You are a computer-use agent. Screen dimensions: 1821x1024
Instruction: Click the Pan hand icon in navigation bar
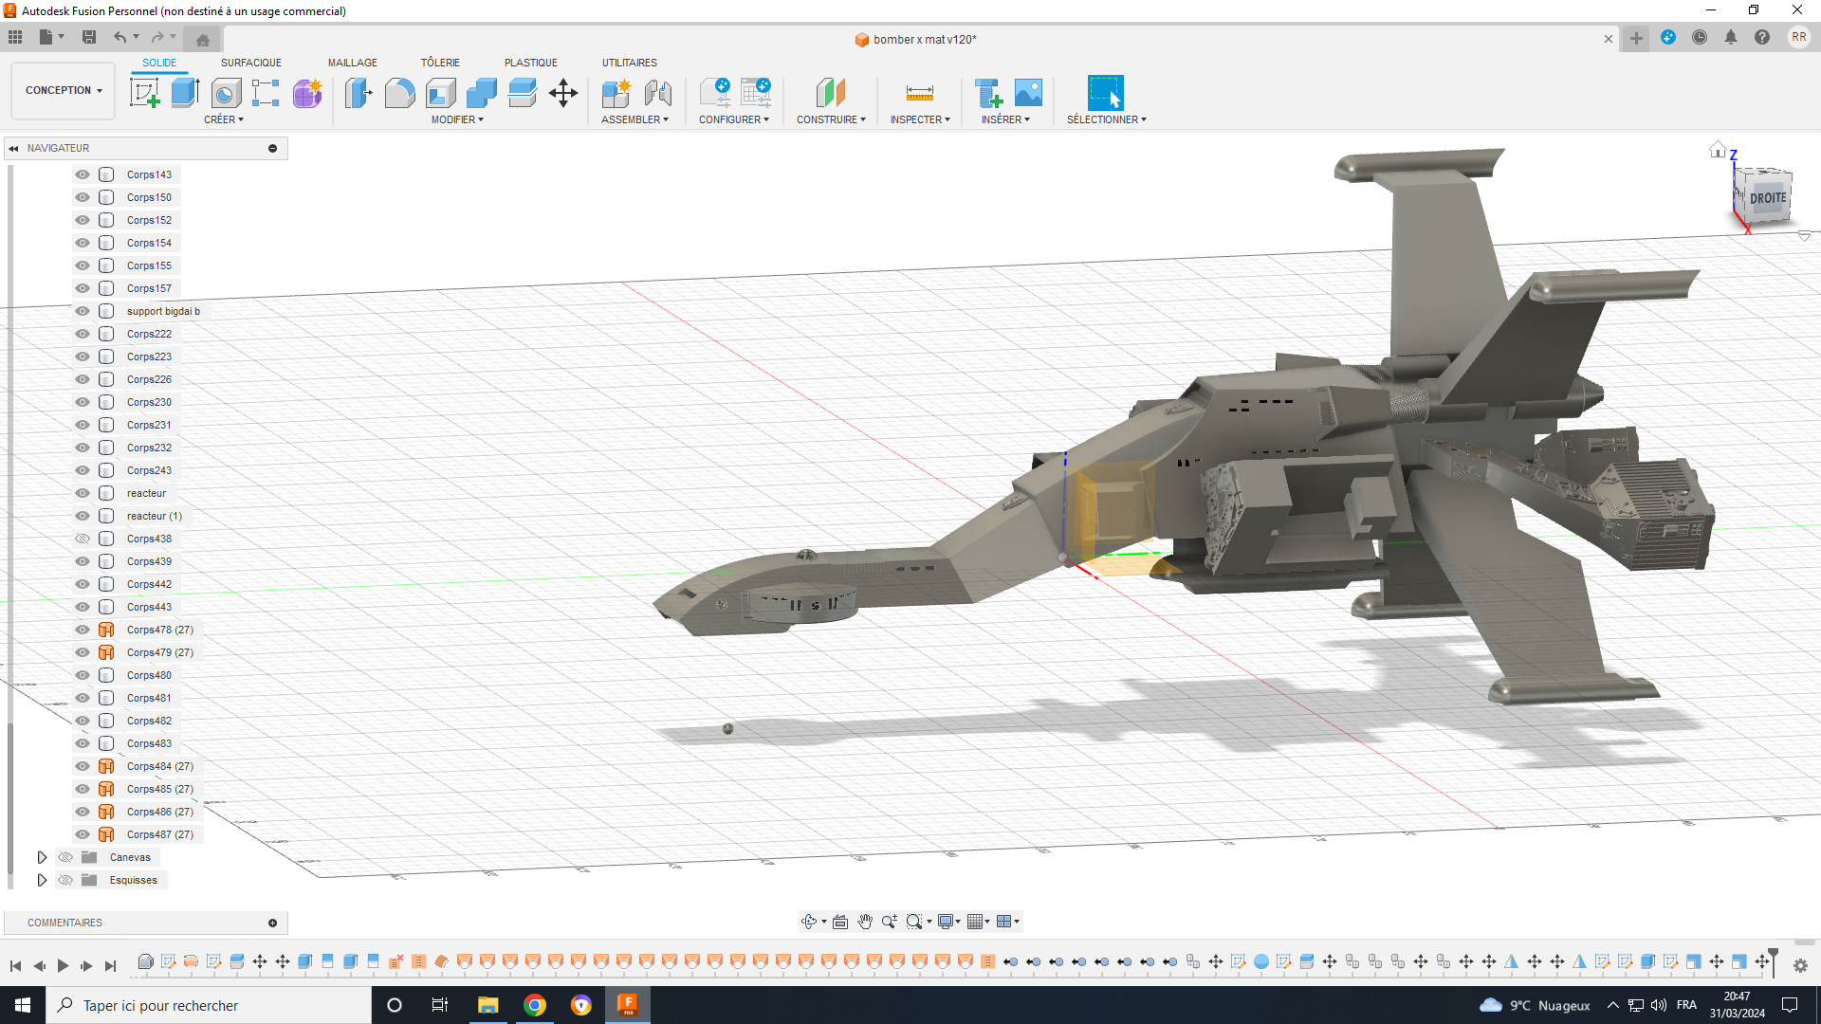[x=865, y=922]
